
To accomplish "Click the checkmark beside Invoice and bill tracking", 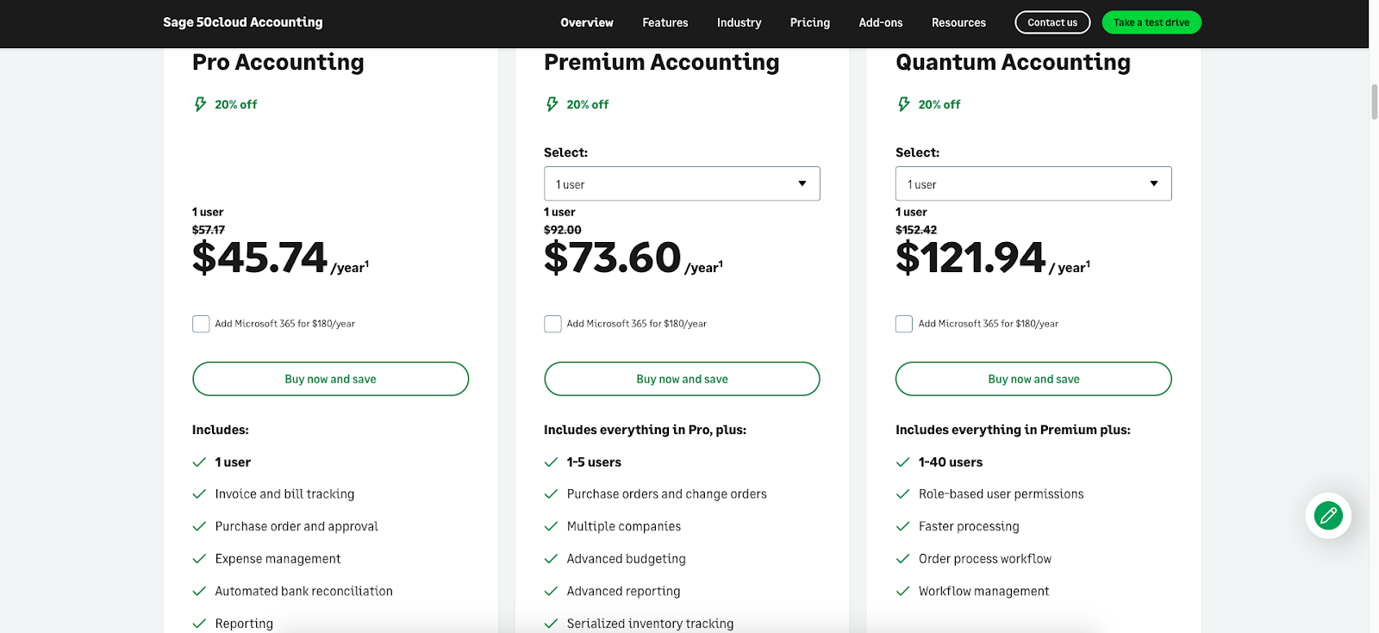I will point(199,494).
